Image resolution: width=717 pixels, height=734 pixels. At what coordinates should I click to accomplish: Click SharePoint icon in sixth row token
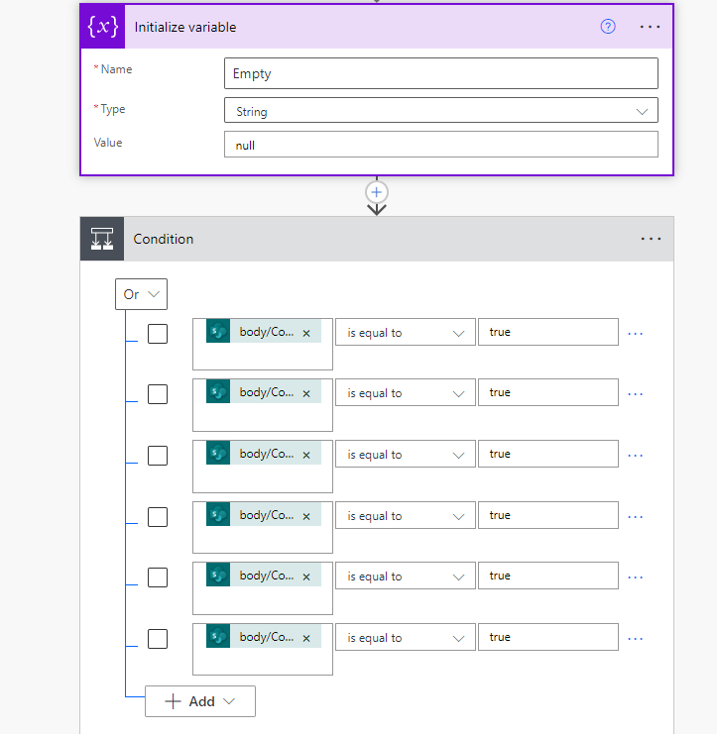[218, 636]
